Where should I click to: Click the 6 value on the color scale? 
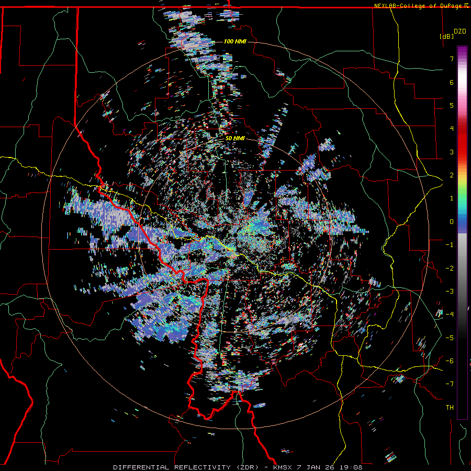pyautogui.click(x=452, y=82)
